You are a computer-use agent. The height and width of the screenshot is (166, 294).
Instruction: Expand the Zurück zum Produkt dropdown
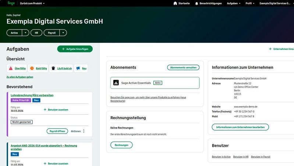point(32,3)
